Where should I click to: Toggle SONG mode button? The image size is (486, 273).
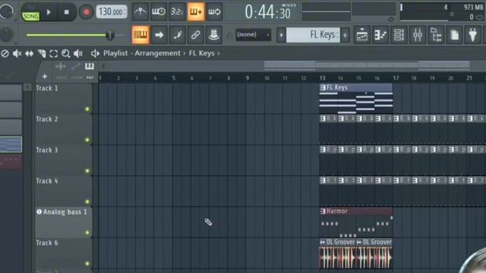pyautogui.click(x=30, y=16)
